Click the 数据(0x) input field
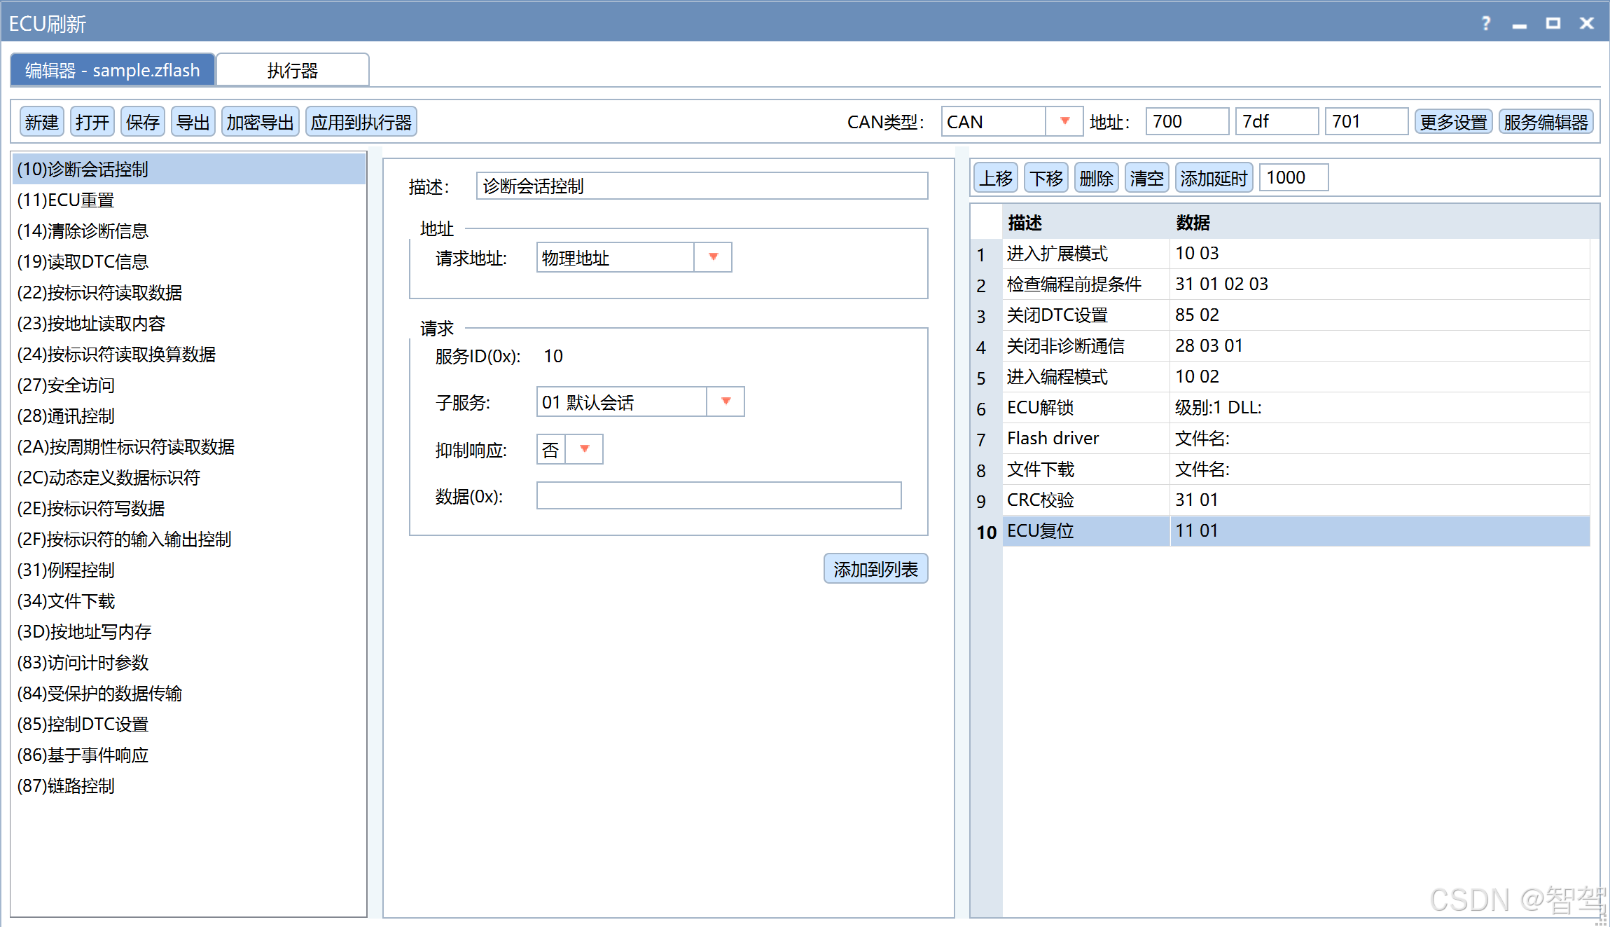This screenshot has width=1610, height=927. point(718,495)
